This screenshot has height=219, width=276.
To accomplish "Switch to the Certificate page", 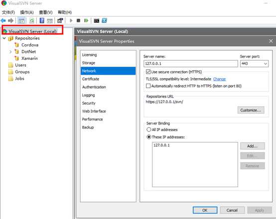I will (x=108, y=79).
